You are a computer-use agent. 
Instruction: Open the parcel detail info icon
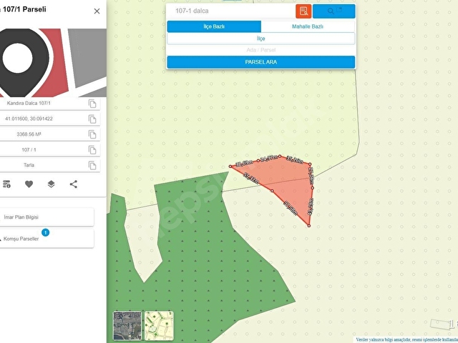click(x=6, y=184)
